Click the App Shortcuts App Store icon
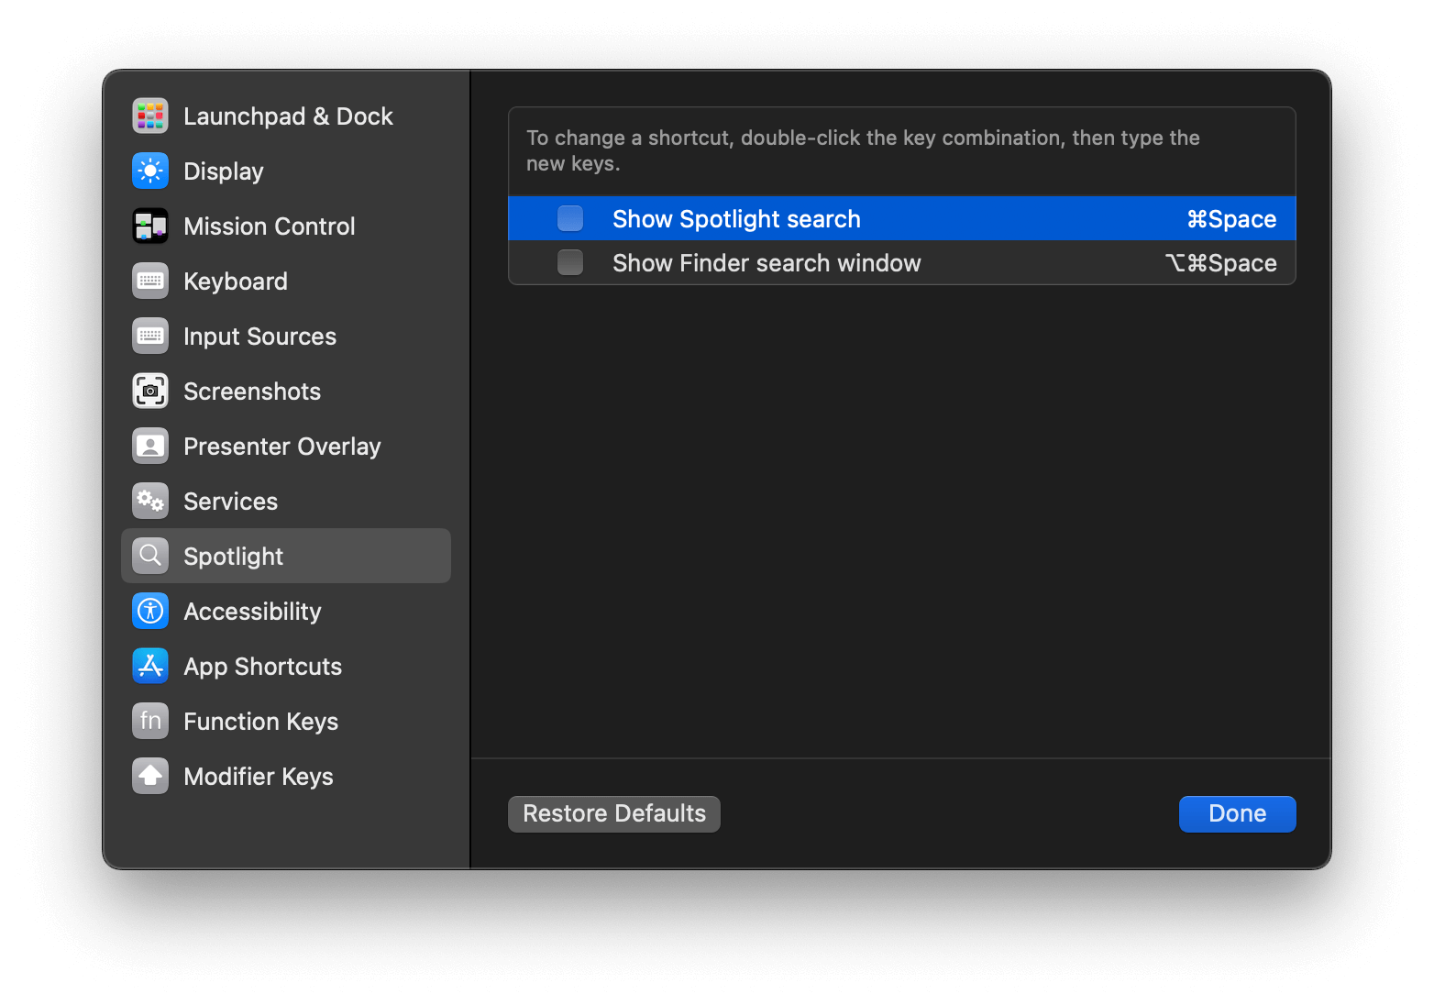 [x=150, y=666]
